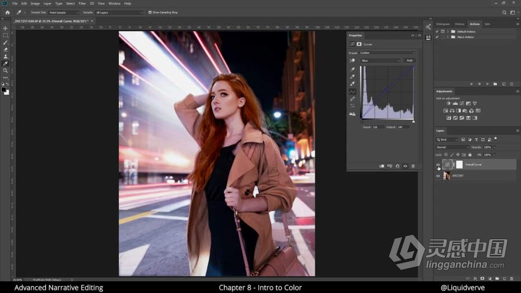The image size is (521, 293).
Task: Click the on-image adjustment hand tool in Curves
Action: [352, 61]
